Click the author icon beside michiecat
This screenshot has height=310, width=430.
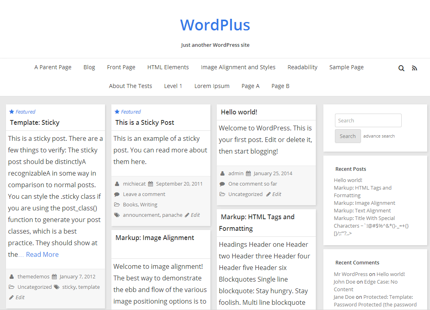[117, 184]
